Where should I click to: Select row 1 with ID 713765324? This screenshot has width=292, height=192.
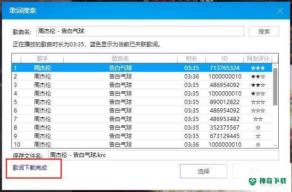(x=142, y=68)
